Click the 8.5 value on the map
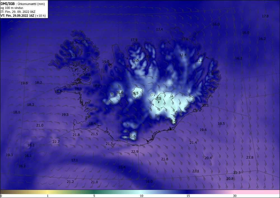Screen dimensions: 280x198 coord(136,93)
